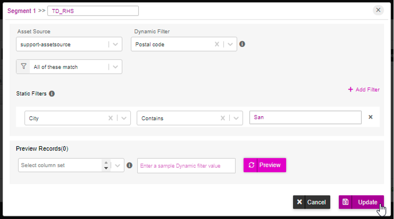The height and width of the screenshot is (219, 394).
Task: Click the funnel filter icon
Action: [23, 67]
